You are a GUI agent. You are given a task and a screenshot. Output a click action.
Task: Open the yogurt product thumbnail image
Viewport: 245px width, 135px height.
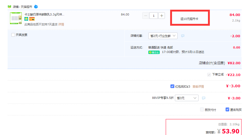click(x=16, y=18)
